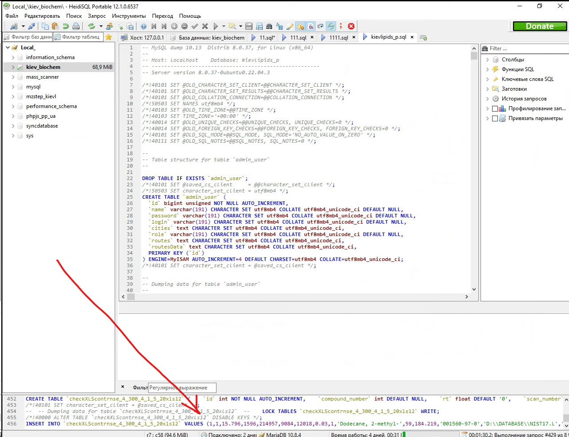Click the Refresh toolbar icon
The height and width of the screenshot is (437, 569).
pyautogui.click(x=92, y=26)
